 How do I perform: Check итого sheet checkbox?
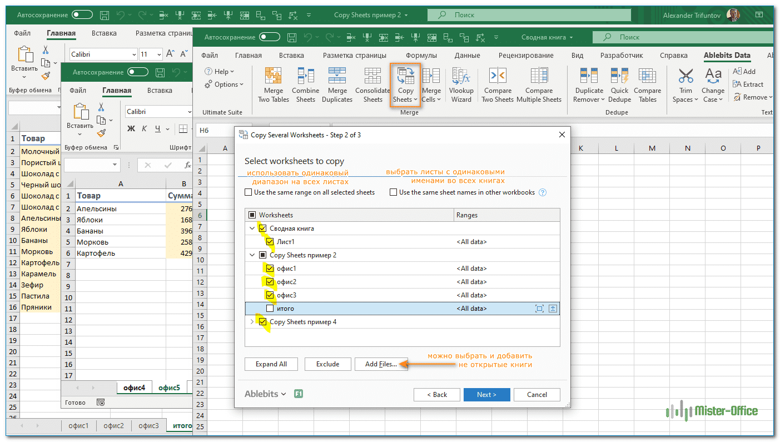coord(270,309)
